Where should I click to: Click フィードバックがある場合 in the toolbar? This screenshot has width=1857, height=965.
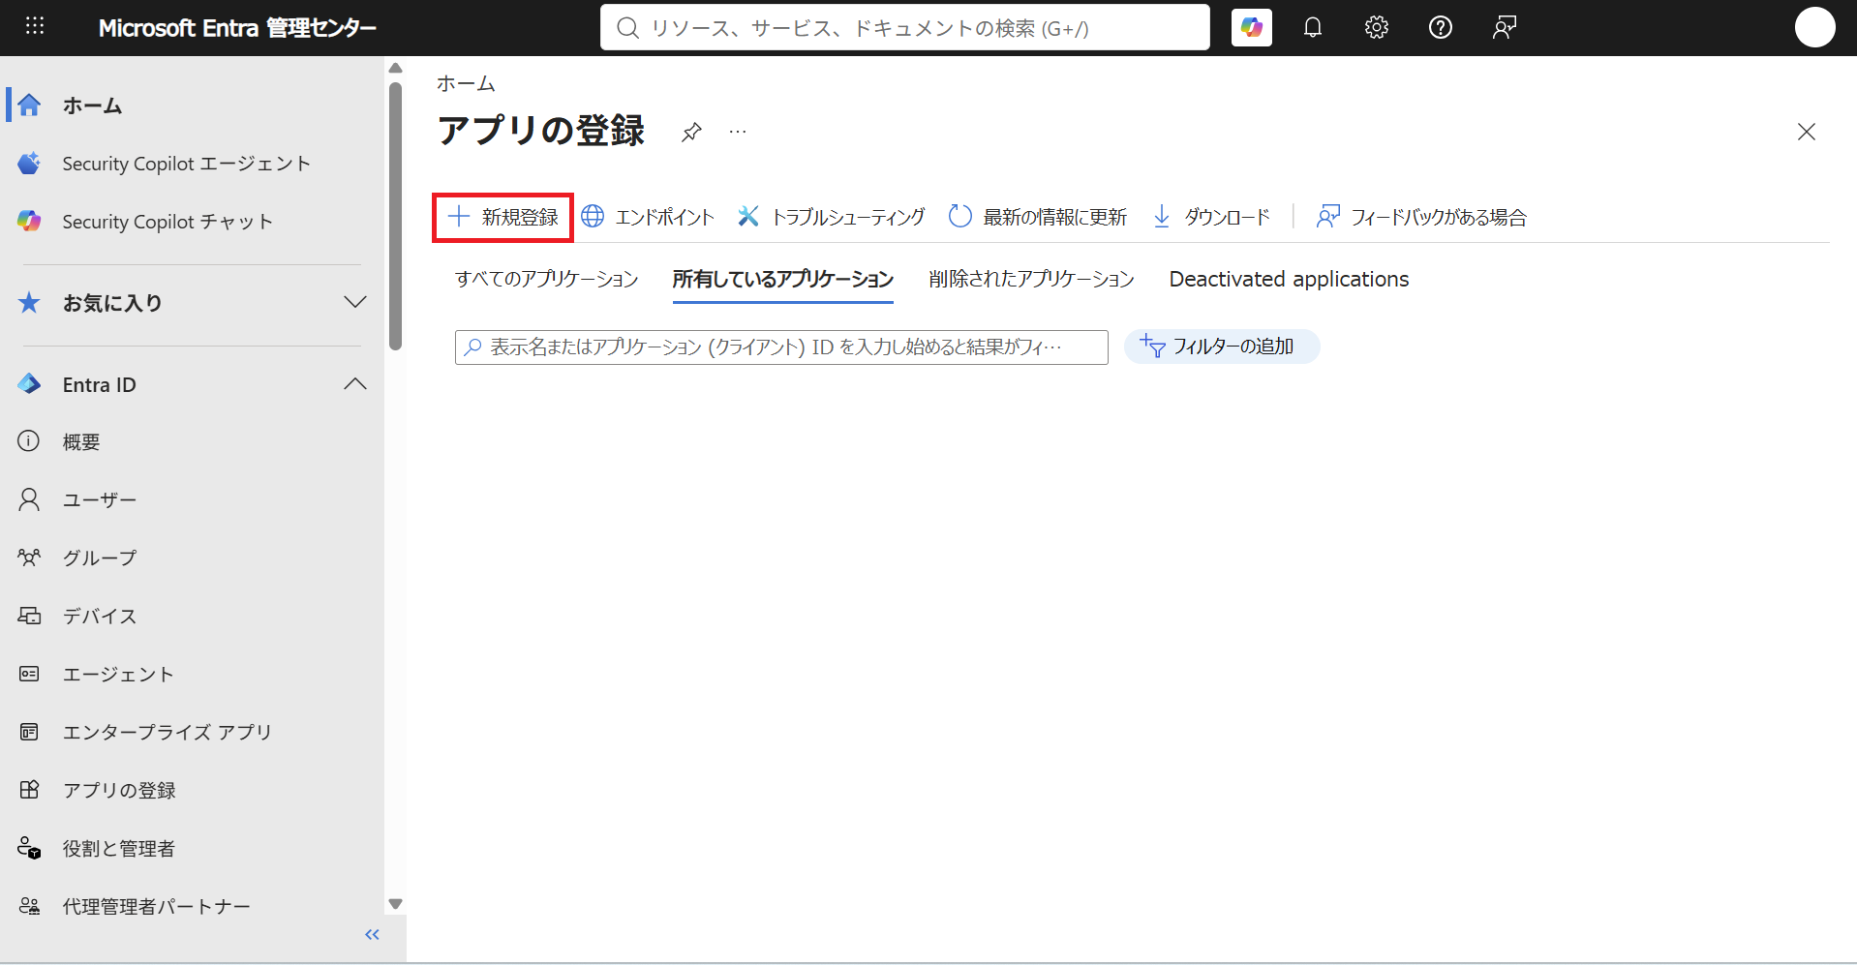point(1421,217)
